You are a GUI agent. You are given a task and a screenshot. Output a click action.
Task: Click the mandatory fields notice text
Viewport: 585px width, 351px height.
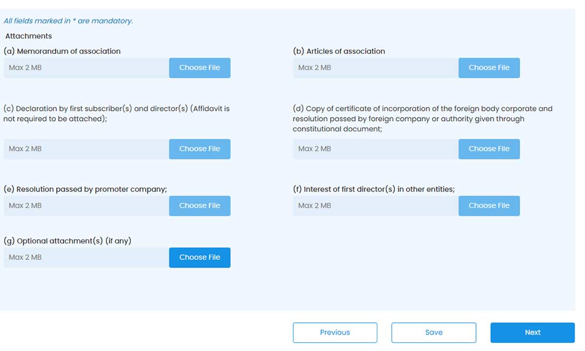pos(68,21)
